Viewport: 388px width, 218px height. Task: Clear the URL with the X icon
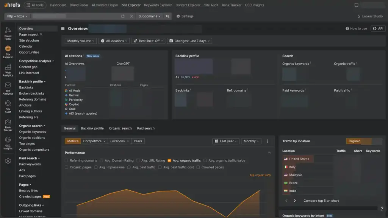click(x=131, y=16)
